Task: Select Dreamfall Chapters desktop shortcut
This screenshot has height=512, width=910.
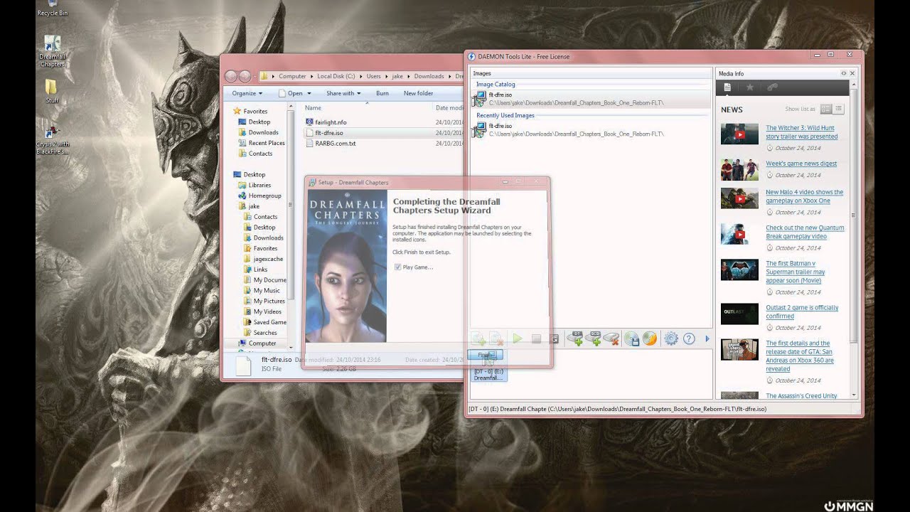Action: click(52, 51)
